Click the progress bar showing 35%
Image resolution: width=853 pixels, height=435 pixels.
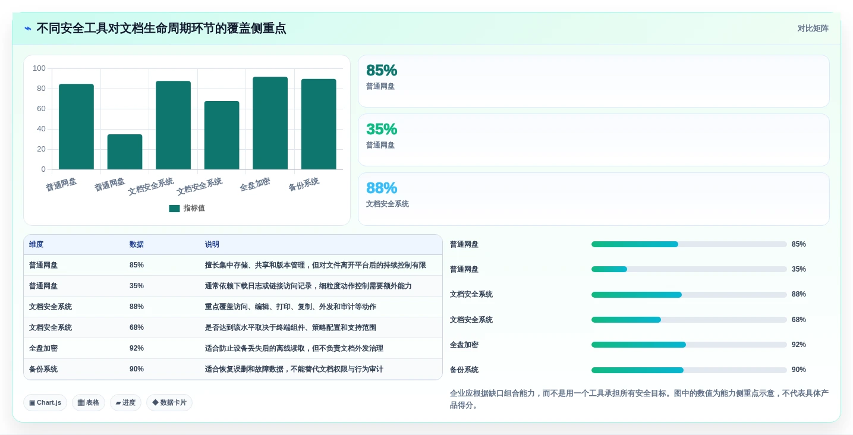[x=689, y=269]
